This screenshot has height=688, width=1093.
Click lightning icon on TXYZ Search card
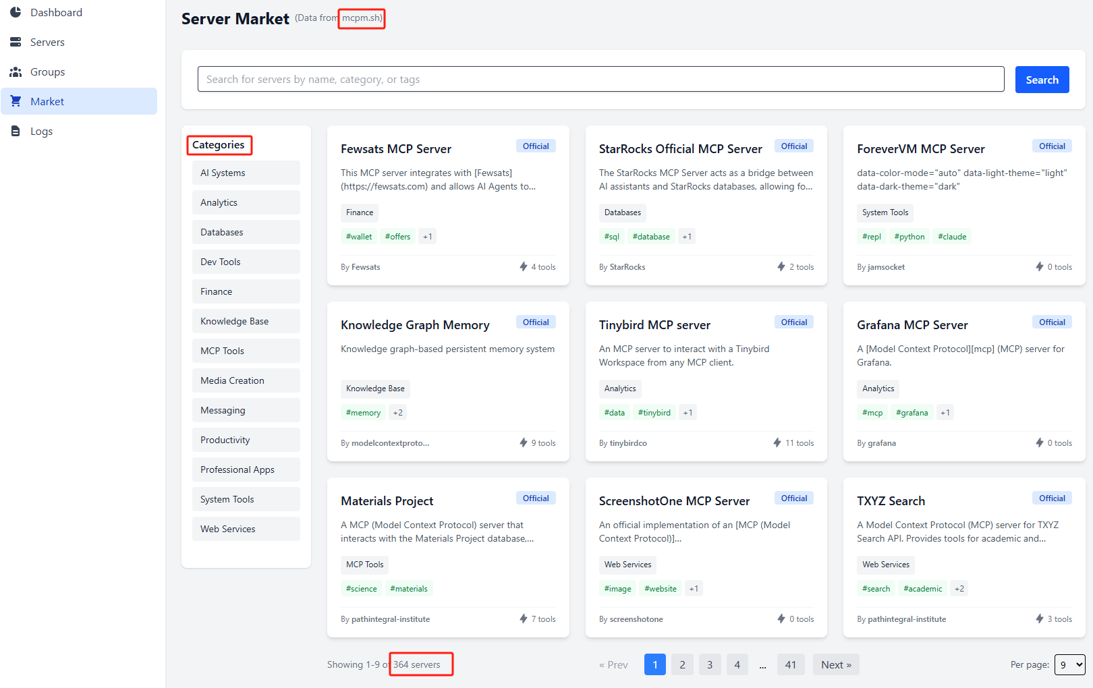point(1040,619)
